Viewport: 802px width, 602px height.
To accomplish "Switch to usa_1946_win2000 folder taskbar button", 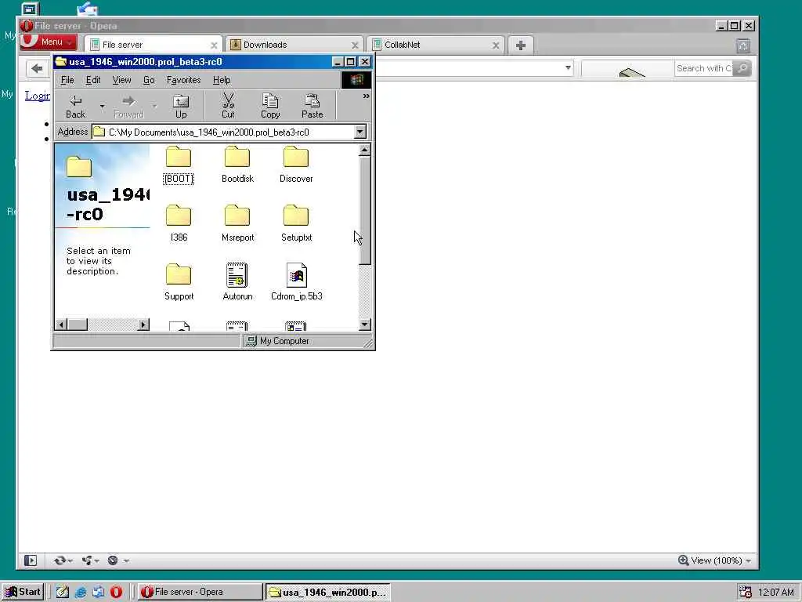I will [327, 592].
